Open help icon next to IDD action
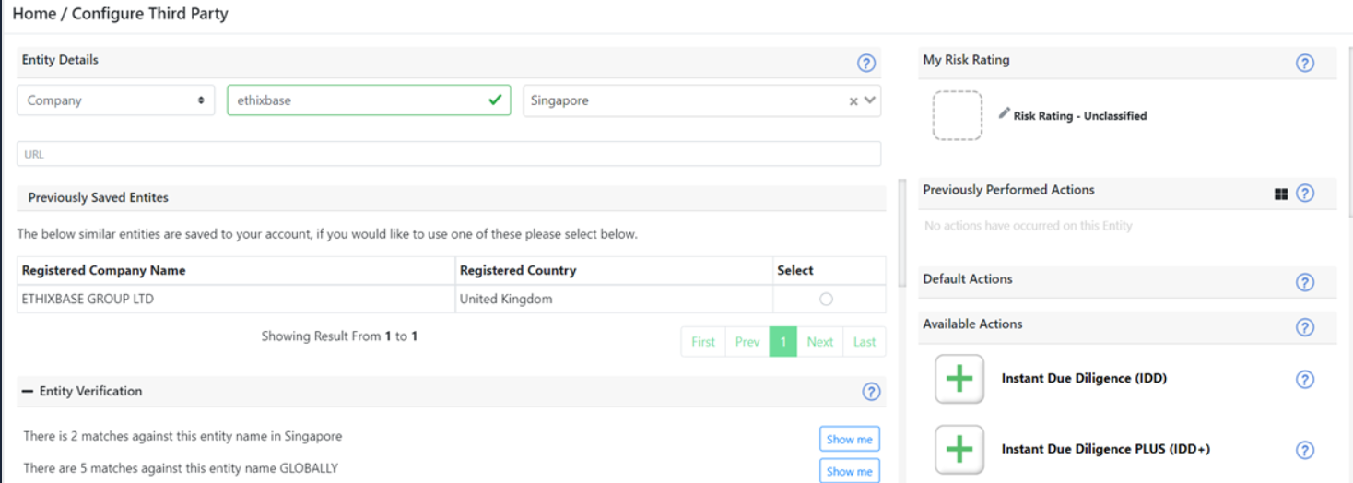Viewport: 1353px width, 483px height. tap(1304, 379)
